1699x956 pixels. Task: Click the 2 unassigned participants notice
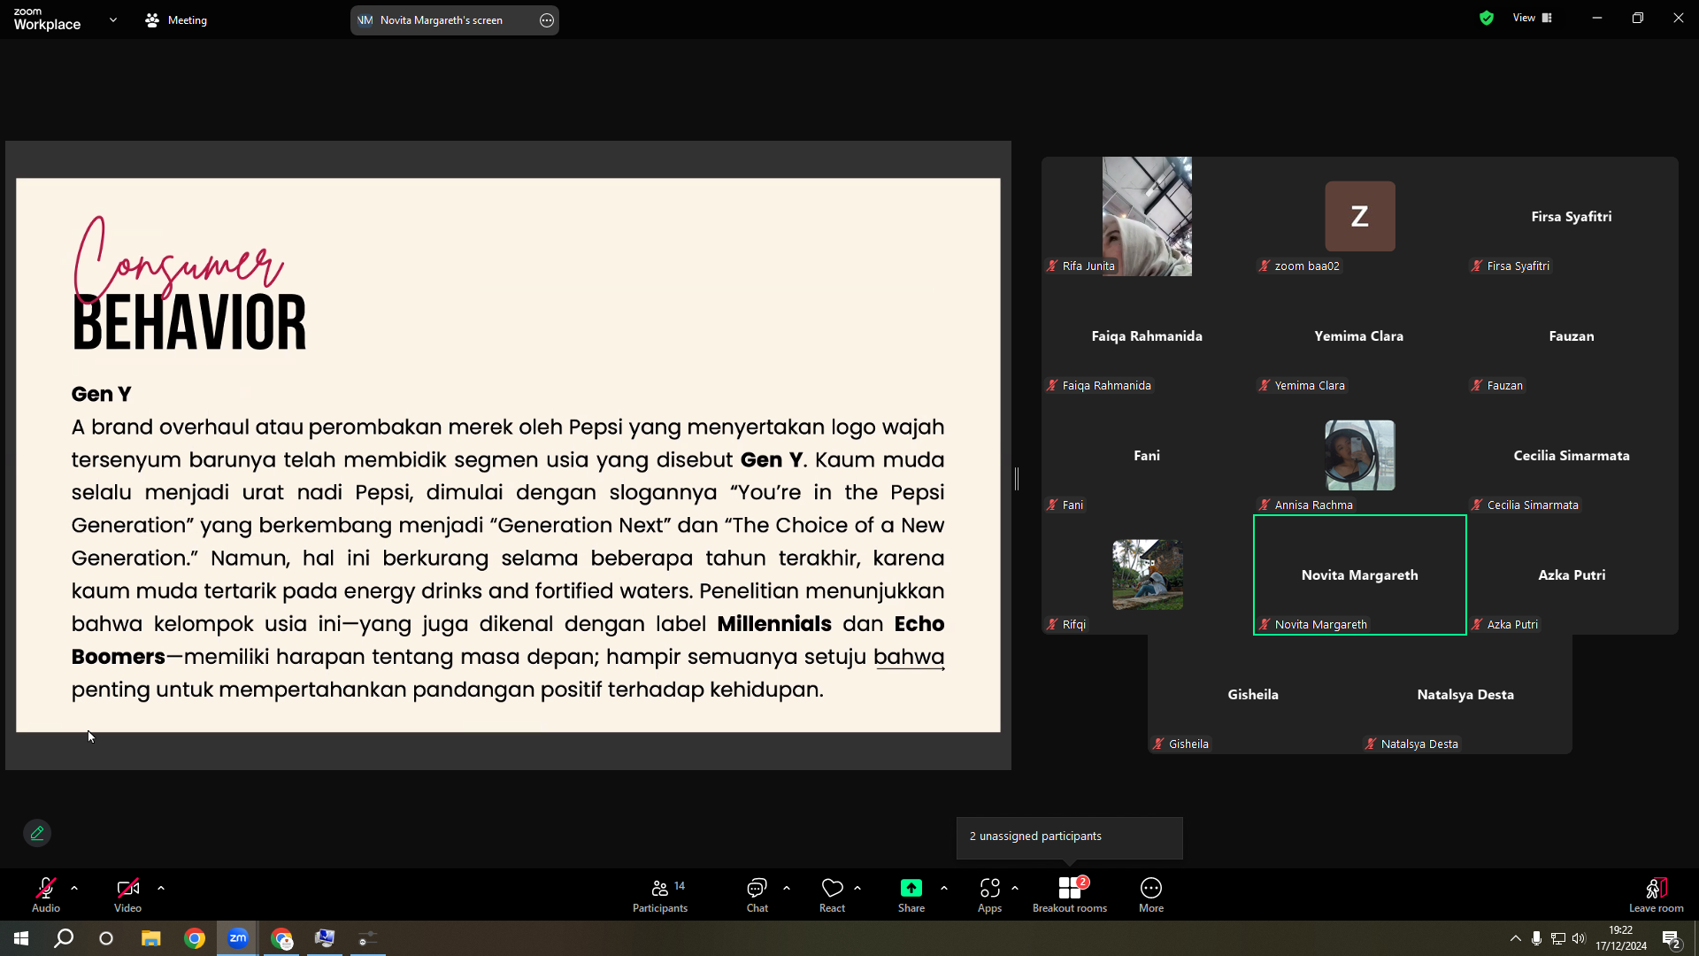coord(1069,836)
